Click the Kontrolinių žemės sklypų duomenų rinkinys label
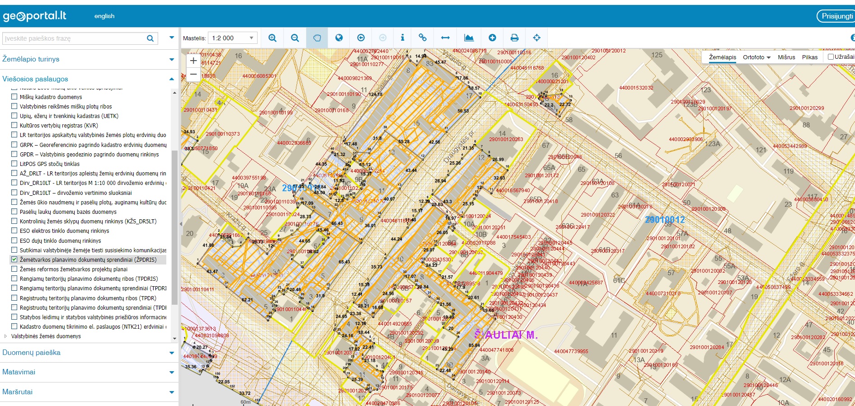Screen dimensions: 855x406 [88, 222]
